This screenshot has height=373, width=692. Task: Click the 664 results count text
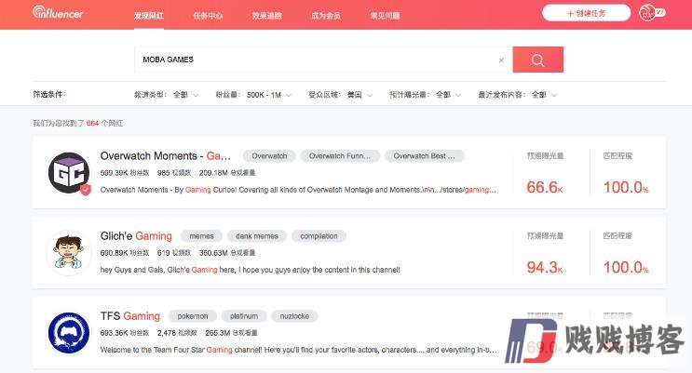(x=92, y=124)
